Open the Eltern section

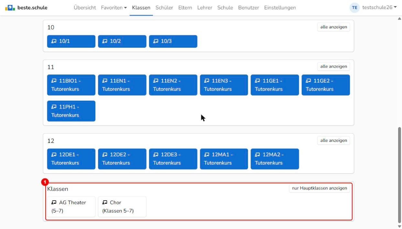[x=185, y=7]
